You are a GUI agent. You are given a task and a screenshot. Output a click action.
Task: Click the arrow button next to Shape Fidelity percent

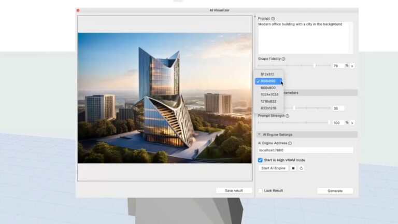pyautogui.click(x=352, y=66)
